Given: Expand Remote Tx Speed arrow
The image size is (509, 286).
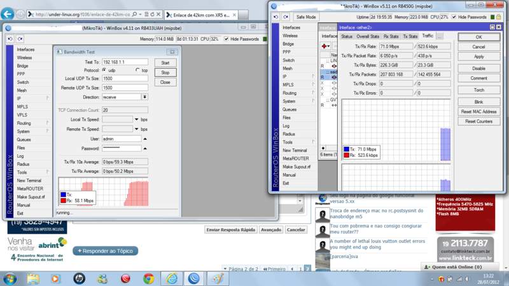Looking at the screenshot, I should (137, 129).
